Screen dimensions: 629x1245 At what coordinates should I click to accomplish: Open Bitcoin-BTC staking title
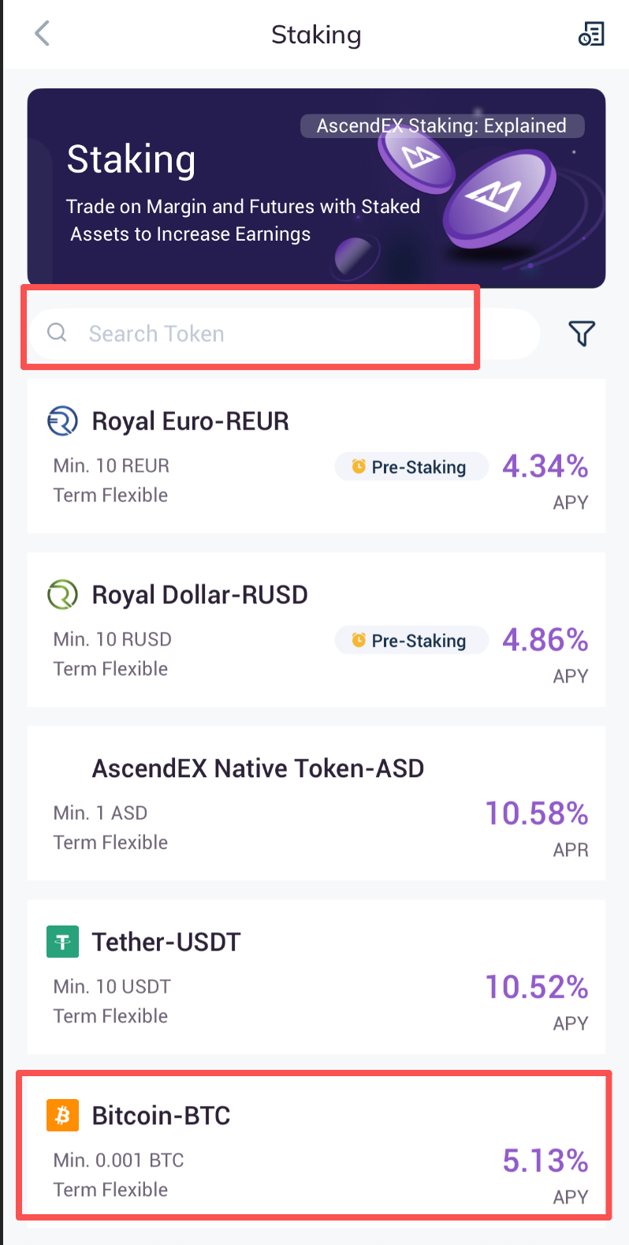(161, 1116)
